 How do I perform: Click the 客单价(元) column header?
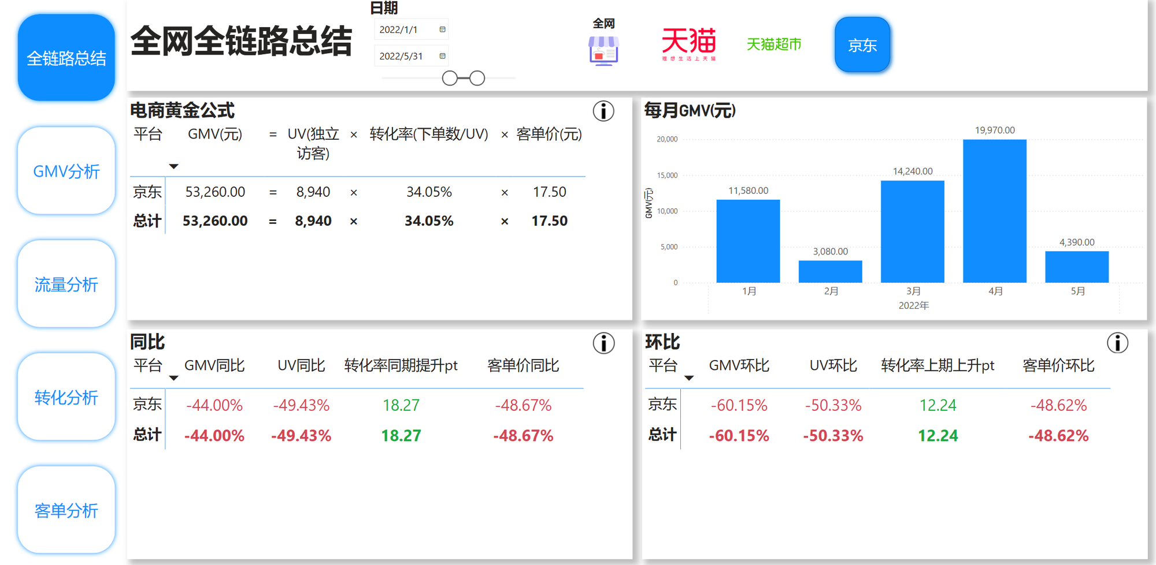tap(549, 134)
